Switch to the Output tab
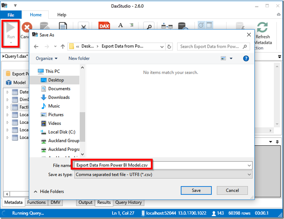284x219 pixels. (85, 202)
